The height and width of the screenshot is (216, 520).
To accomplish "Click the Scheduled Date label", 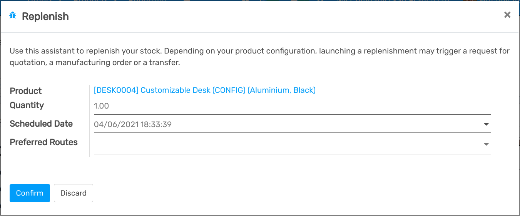I will point(41,124).
